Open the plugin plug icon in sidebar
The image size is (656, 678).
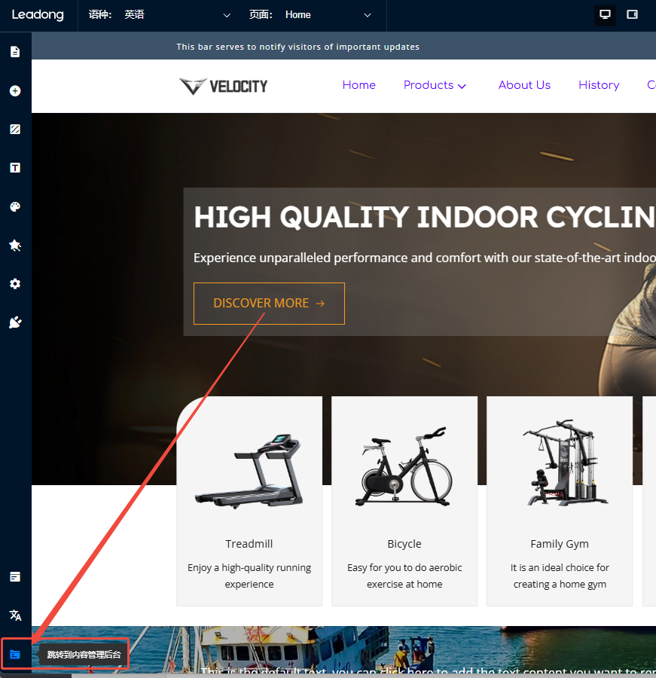[x=15, y=322]
